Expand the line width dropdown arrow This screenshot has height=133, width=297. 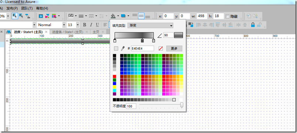pyautogui.click(x=86, y=16)
